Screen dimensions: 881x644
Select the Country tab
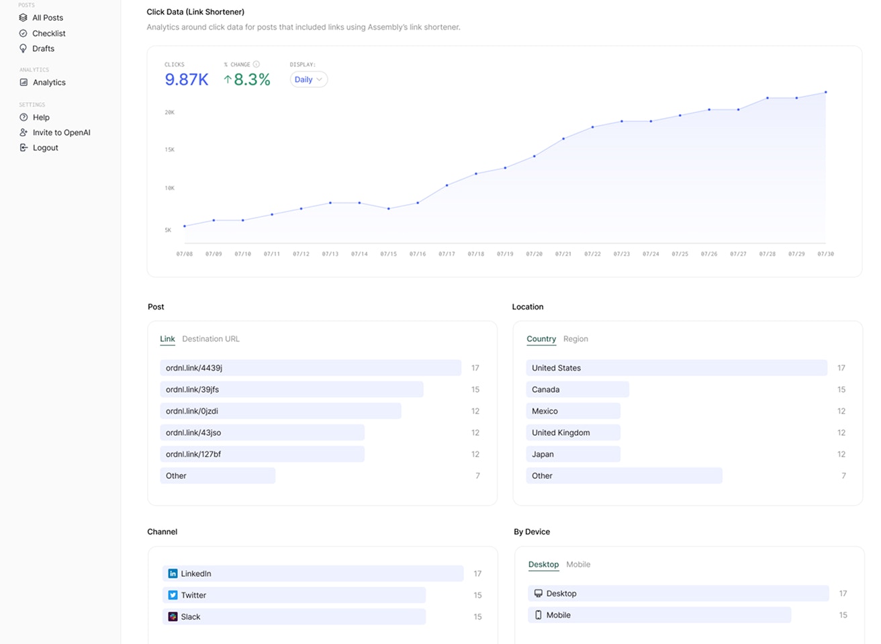(x=541, y=338)
